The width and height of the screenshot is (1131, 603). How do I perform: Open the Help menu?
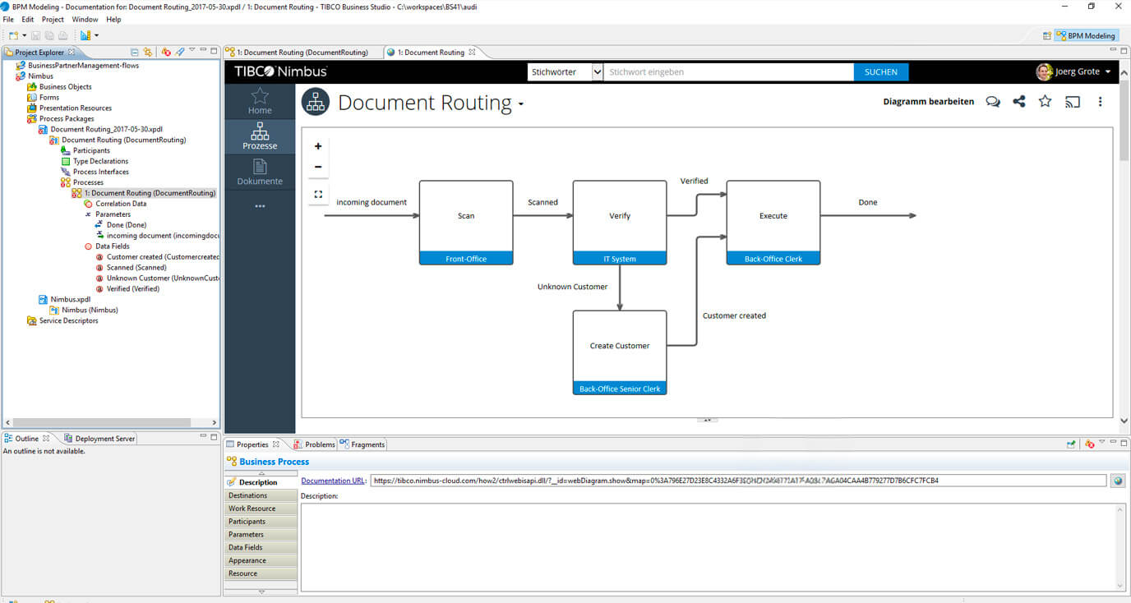coord(113,19)
